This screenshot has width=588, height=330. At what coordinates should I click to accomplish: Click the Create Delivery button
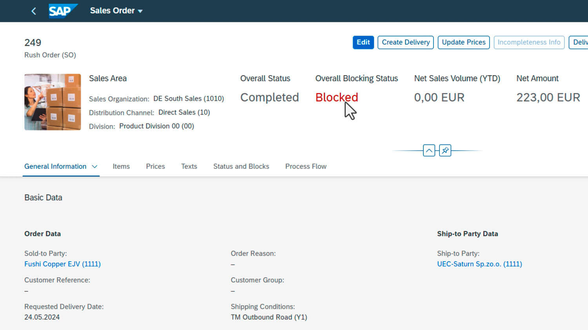click(406, 42)
